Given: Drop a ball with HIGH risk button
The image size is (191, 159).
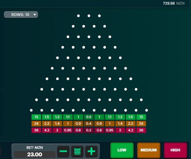Looking at the screenshot, I should tap(175, 150).
